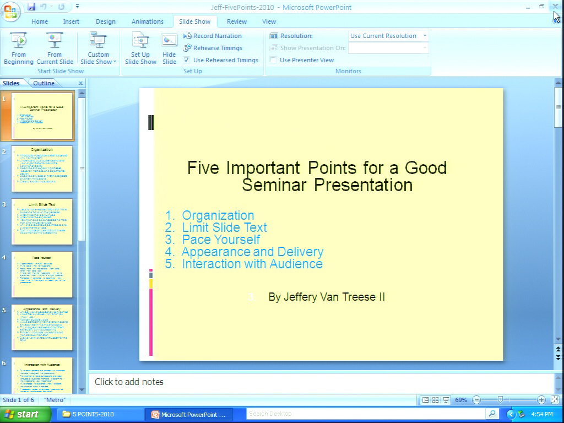Switch to the Outline pane tab
Image resolution: width=564 pixels, height=423 pixels.
pos(44,83)
